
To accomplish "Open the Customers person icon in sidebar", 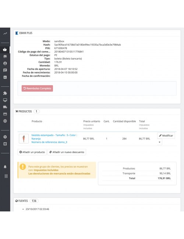I will 5,63.
